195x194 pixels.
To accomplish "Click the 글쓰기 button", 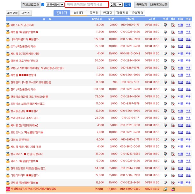I will click(25, 13).
